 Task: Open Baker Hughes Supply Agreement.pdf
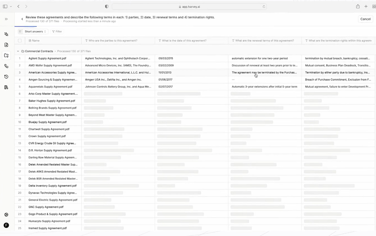pos(52,101)
